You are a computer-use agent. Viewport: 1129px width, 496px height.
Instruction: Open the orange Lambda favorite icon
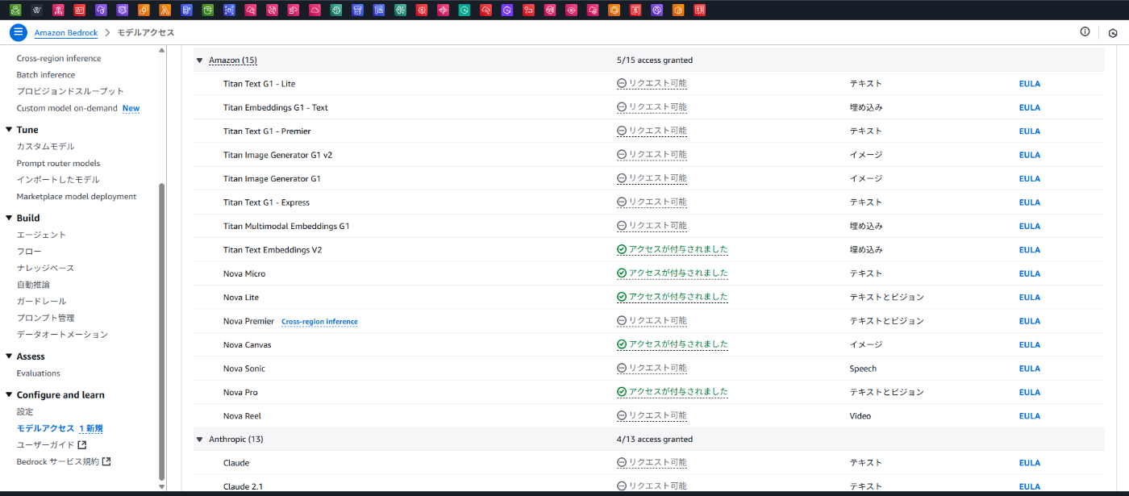(165, 10)
